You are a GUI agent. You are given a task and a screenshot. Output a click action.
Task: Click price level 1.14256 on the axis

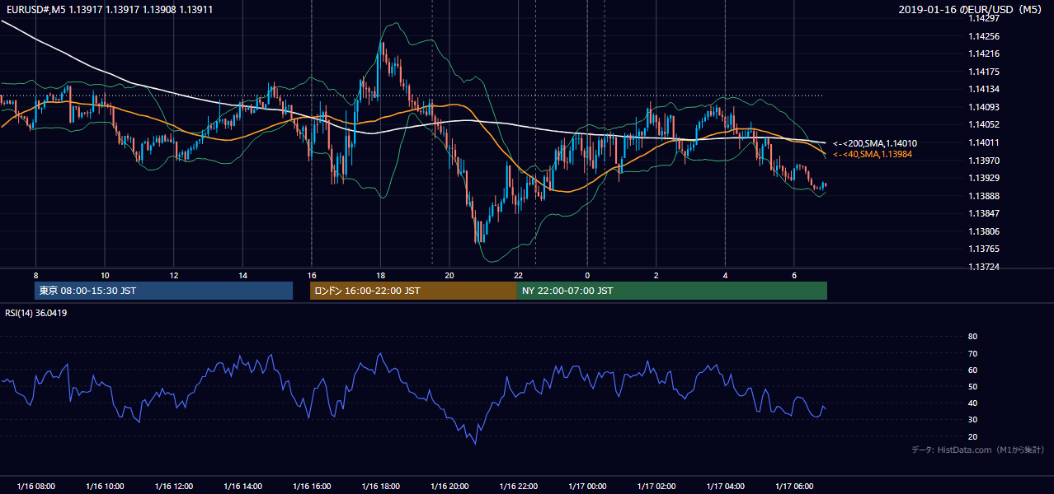tap(983, 36)
